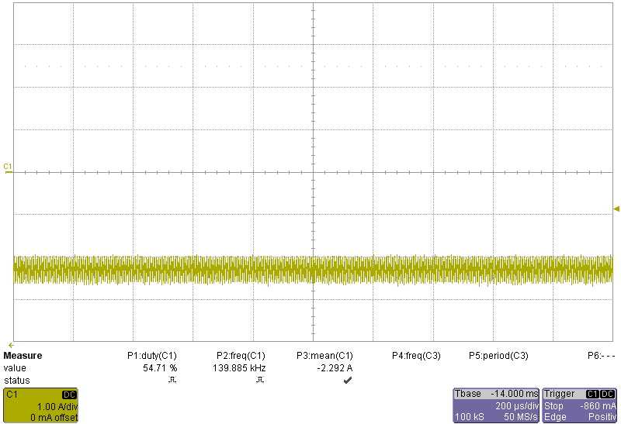Select the P4:freq(C3) measurement header
Image resolution: width=621 pixels, height=424 pixels.
[x=416, y=356]
